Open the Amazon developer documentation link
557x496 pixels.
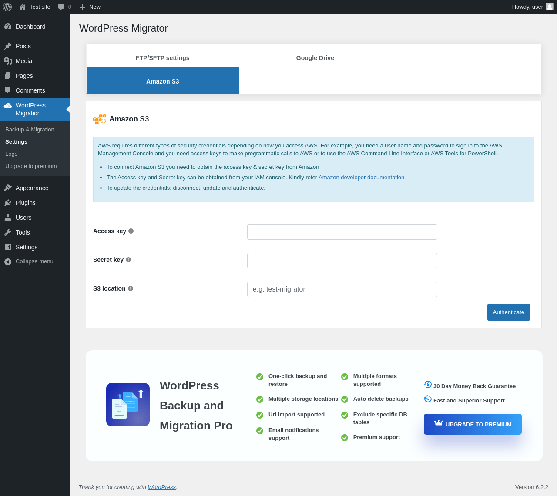[x=361, y=178]
